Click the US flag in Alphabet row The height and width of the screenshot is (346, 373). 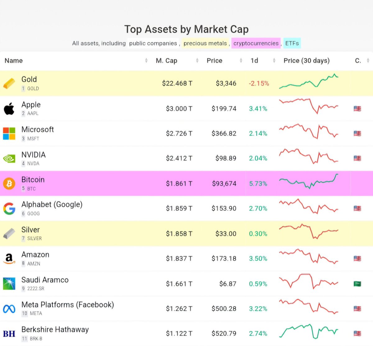pyautogui.click(x=357, y=209)
